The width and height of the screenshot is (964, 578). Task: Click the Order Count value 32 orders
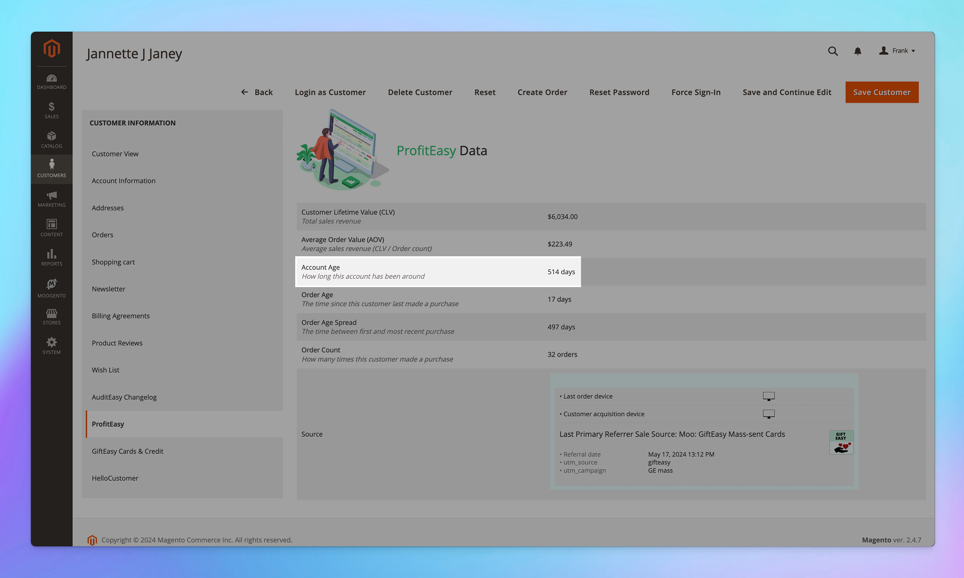[x=562, y=354]
